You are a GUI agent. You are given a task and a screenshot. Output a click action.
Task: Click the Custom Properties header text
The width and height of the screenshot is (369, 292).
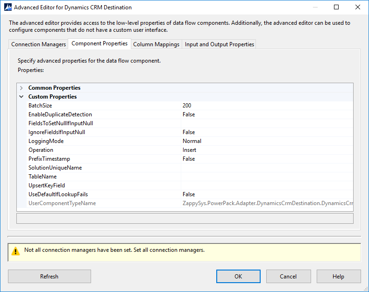pos(52,97)
